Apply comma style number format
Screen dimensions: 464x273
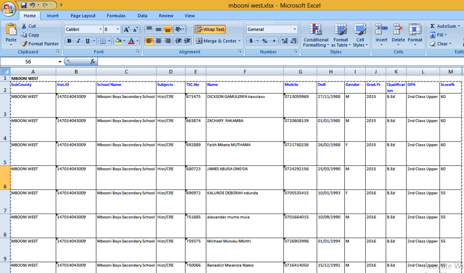(x=274, y=41)
